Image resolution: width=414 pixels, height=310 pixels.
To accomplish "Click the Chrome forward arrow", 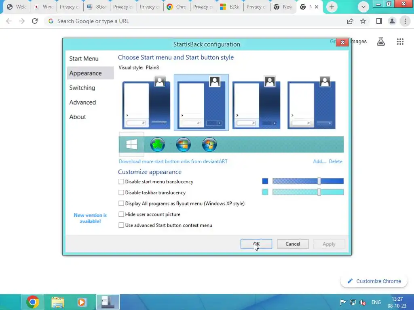I will (22, 21).
